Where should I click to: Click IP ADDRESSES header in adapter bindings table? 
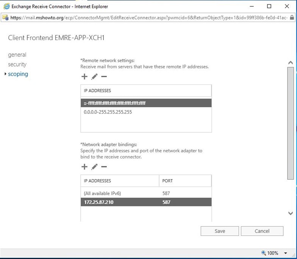click(x=120, y=181)
